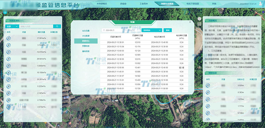Open 预警信息 in dialog side menu

click(x=86, y=46)
